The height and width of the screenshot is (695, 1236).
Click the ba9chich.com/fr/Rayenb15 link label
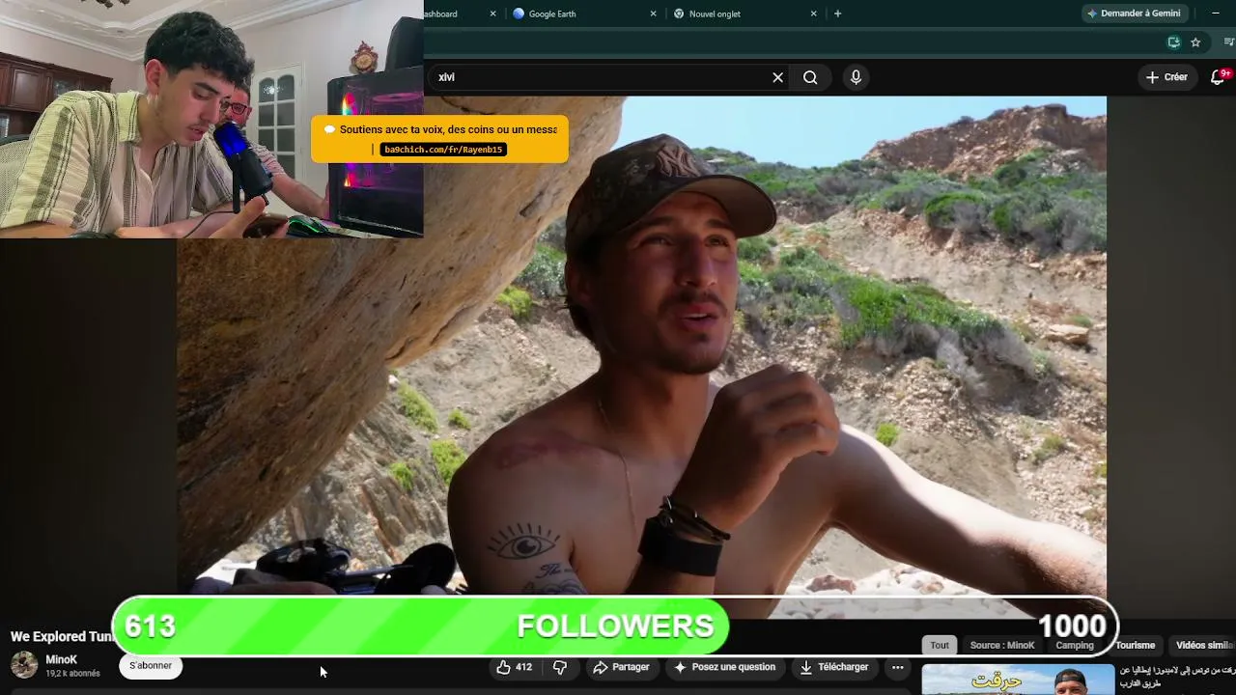point(443,150)
